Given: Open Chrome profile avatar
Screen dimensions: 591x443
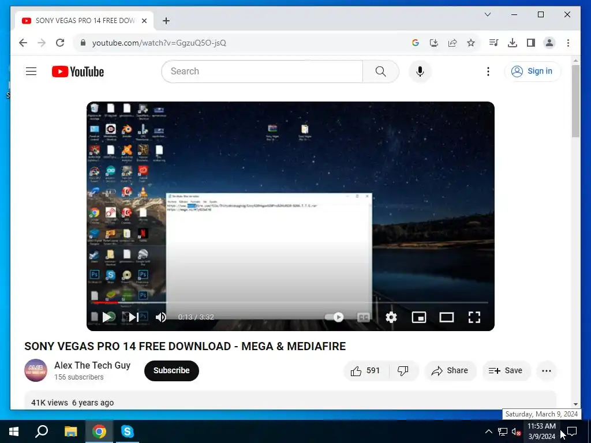Looking at the screenshot, I should (549, 43).
